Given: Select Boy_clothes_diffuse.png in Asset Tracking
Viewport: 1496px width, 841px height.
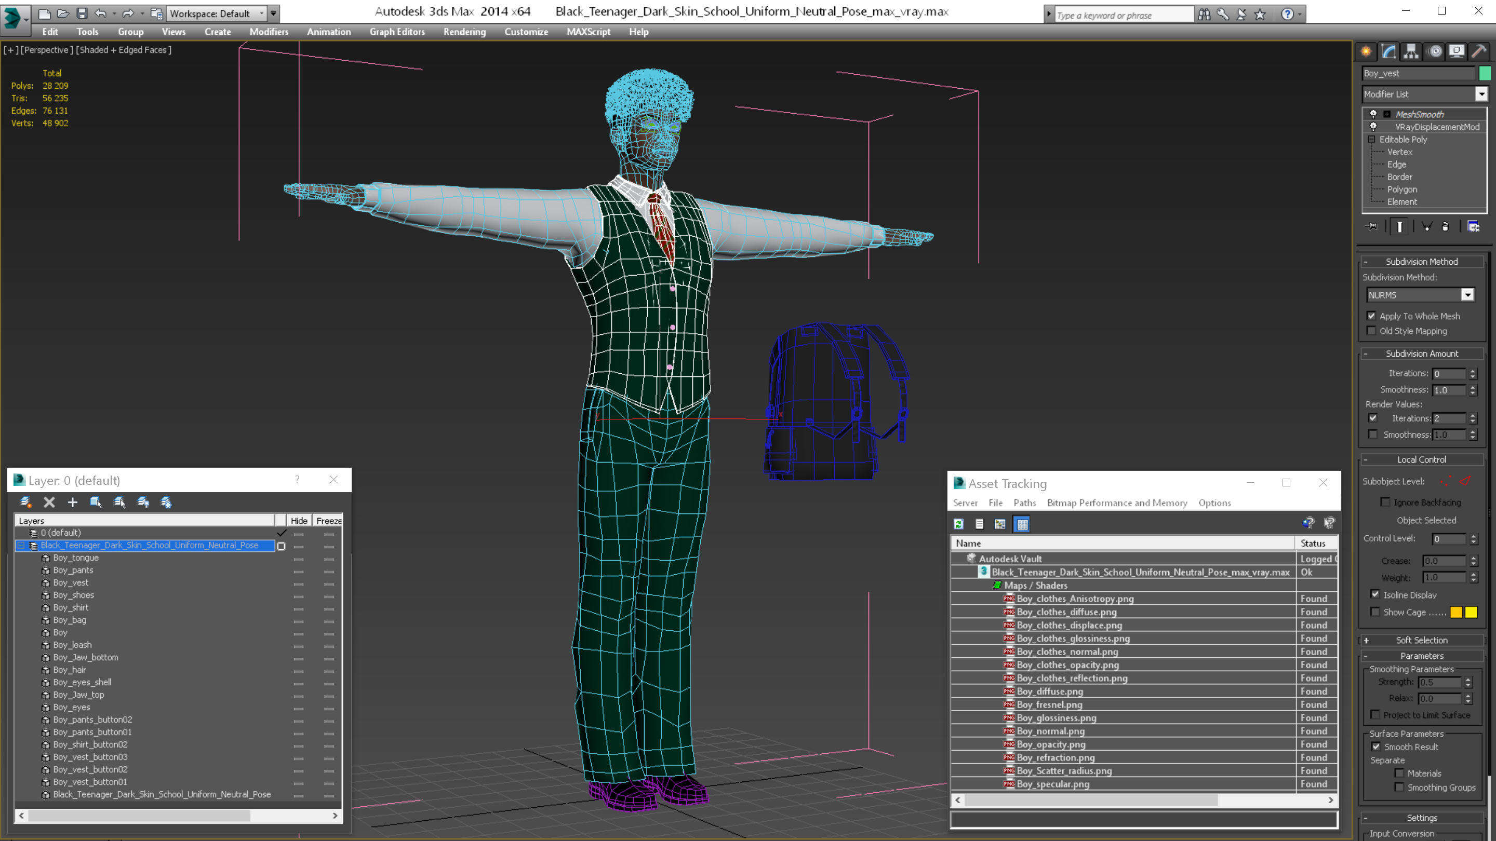Looking at the screenshot, I should pyautogui.click(x=1066, y=612).
